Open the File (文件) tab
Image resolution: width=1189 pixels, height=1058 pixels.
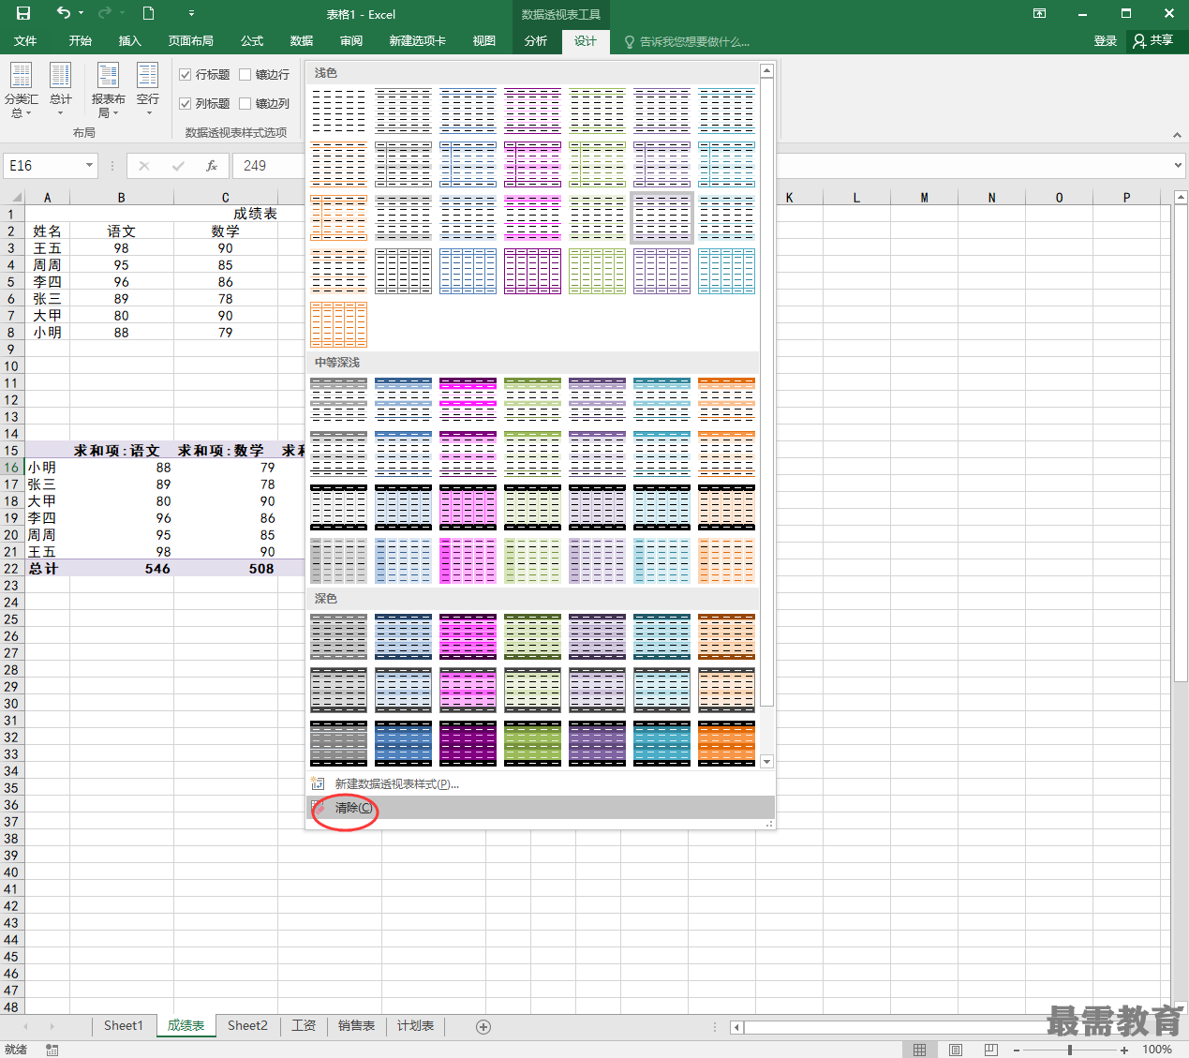pyautogui.click(x=25, y=41)
